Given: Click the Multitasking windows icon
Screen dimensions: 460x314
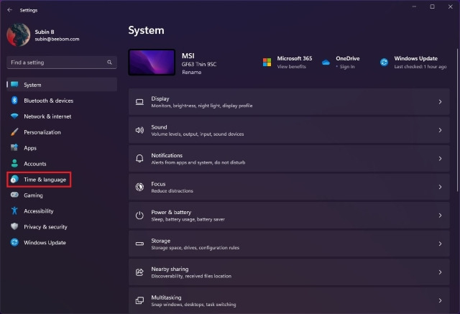Looking at the screenshot, I should click(x=139, y=300).
